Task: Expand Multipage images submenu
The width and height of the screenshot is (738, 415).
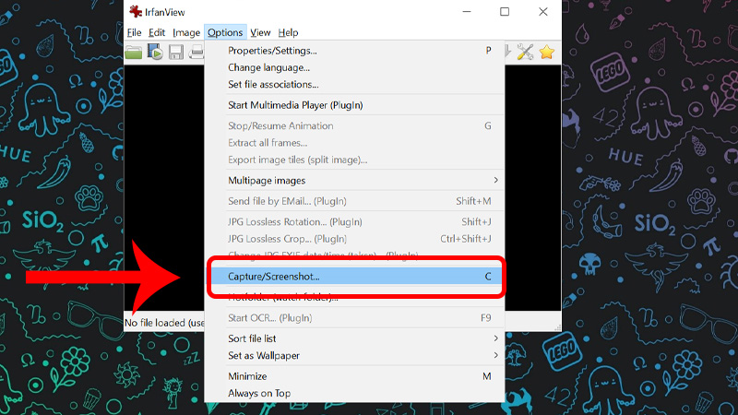Action: pos(354,180)
